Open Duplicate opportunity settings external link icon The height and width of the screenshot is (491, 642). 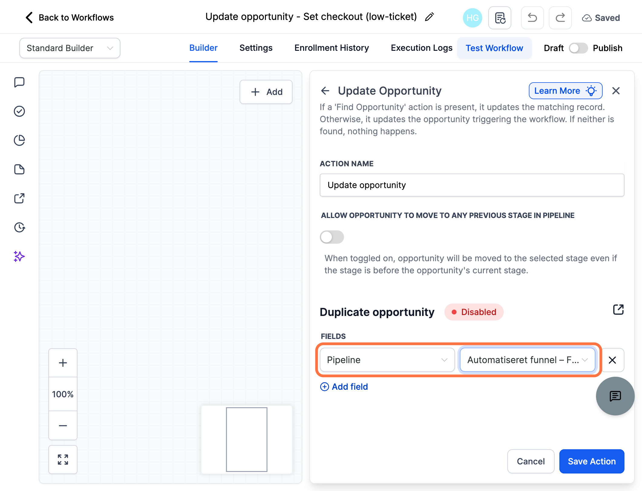point(618,310)
